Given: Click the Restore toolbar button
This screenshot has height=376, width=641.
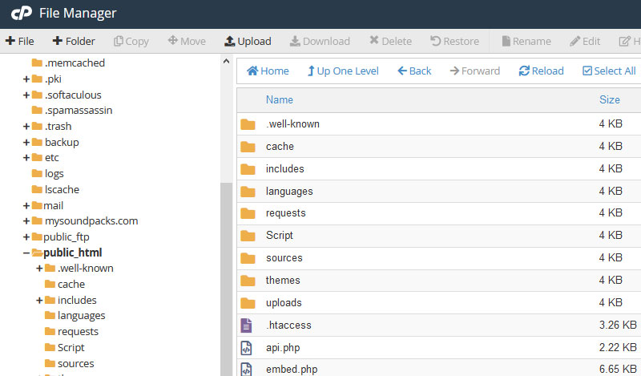Looking at the screenshot, I should [x=454, y=41].
